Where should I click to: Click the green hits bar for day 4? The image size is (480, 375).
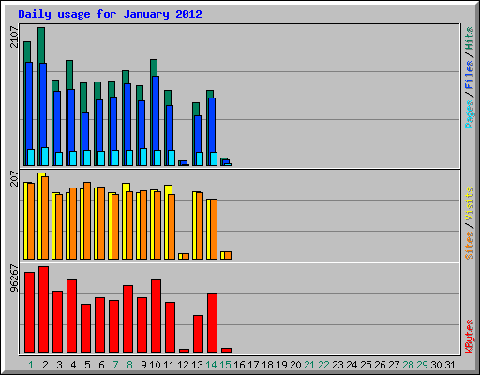69,75
